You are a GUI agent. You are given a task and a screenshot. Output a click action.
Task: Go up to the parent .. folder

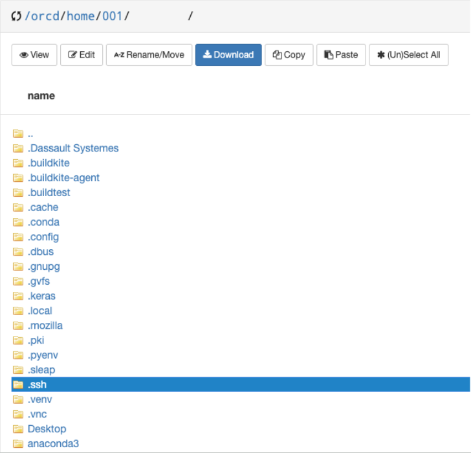point(30,134)
